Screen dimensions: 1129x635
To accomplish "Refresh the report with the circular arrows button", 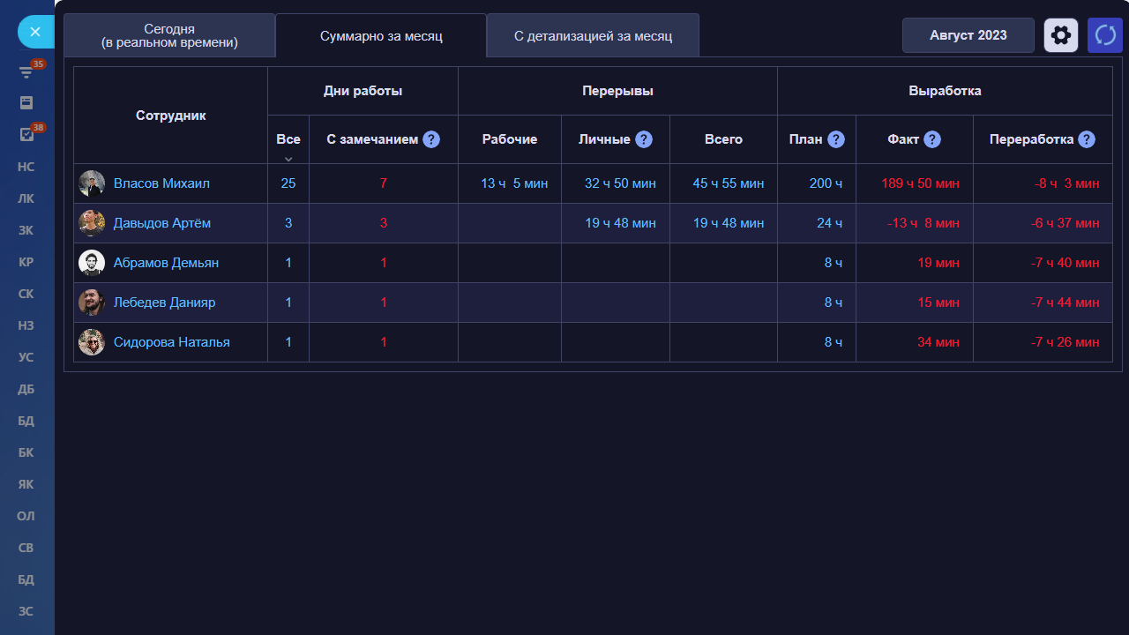I will pos(1105,35).
